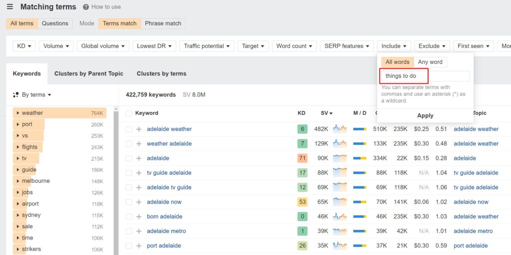The height and width of the screenshot is (255, 511).
Task: View trend chart for 'port adelaide'
Action: [339, 246]
